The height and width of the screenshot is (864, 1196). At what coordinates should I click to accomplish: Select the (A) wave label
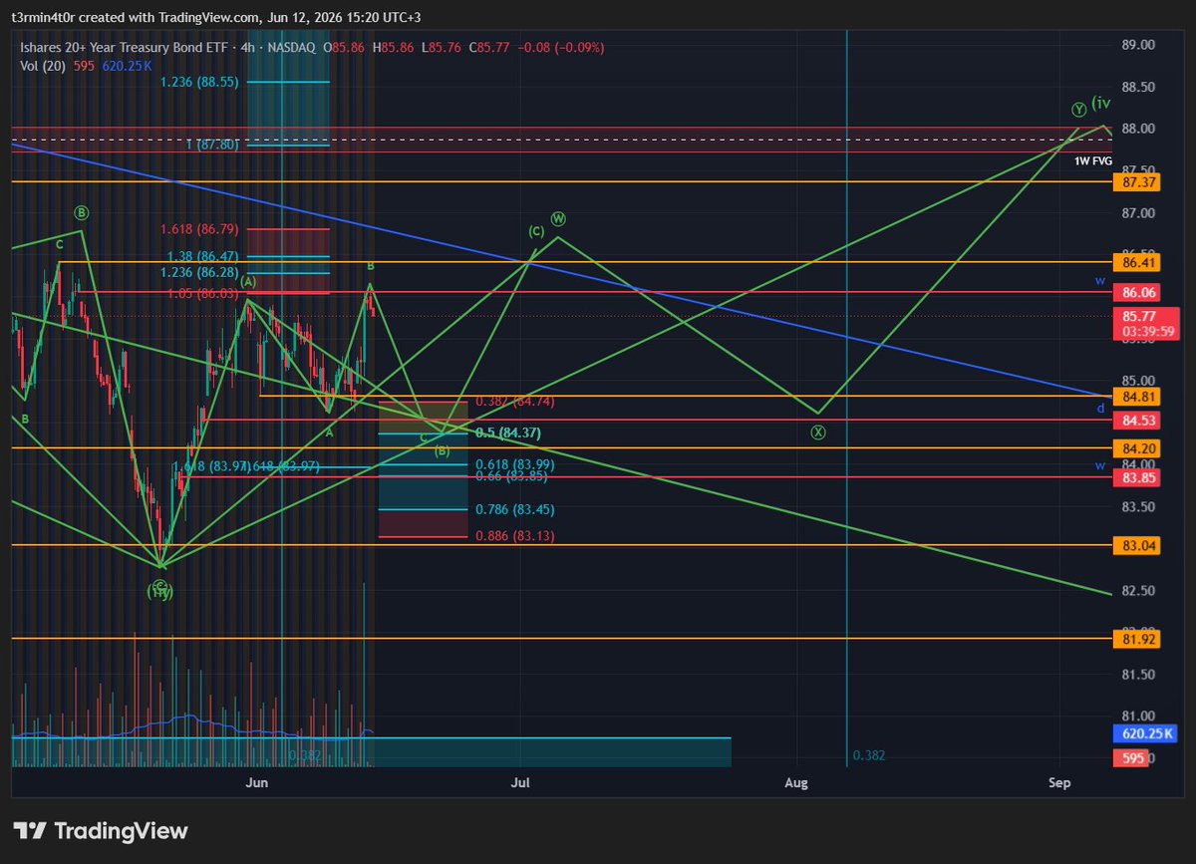coord(248,283)
